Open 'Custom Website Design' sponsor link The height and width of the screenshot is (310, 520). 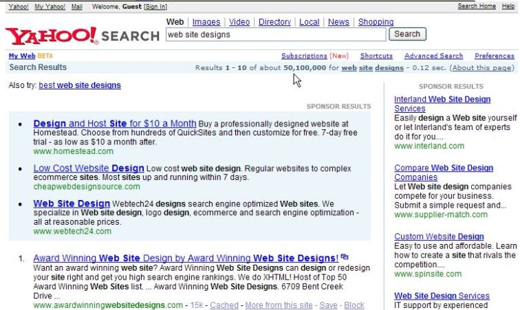click(439, 236)
